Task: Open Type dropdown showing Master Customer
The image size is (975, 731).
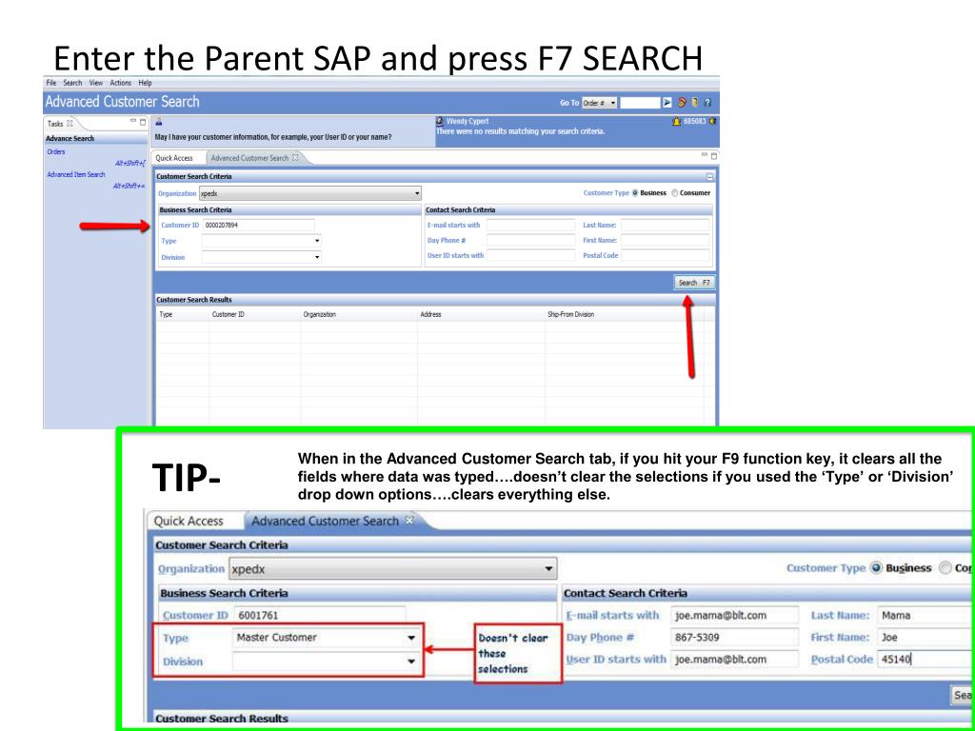Action: [326, 638]
